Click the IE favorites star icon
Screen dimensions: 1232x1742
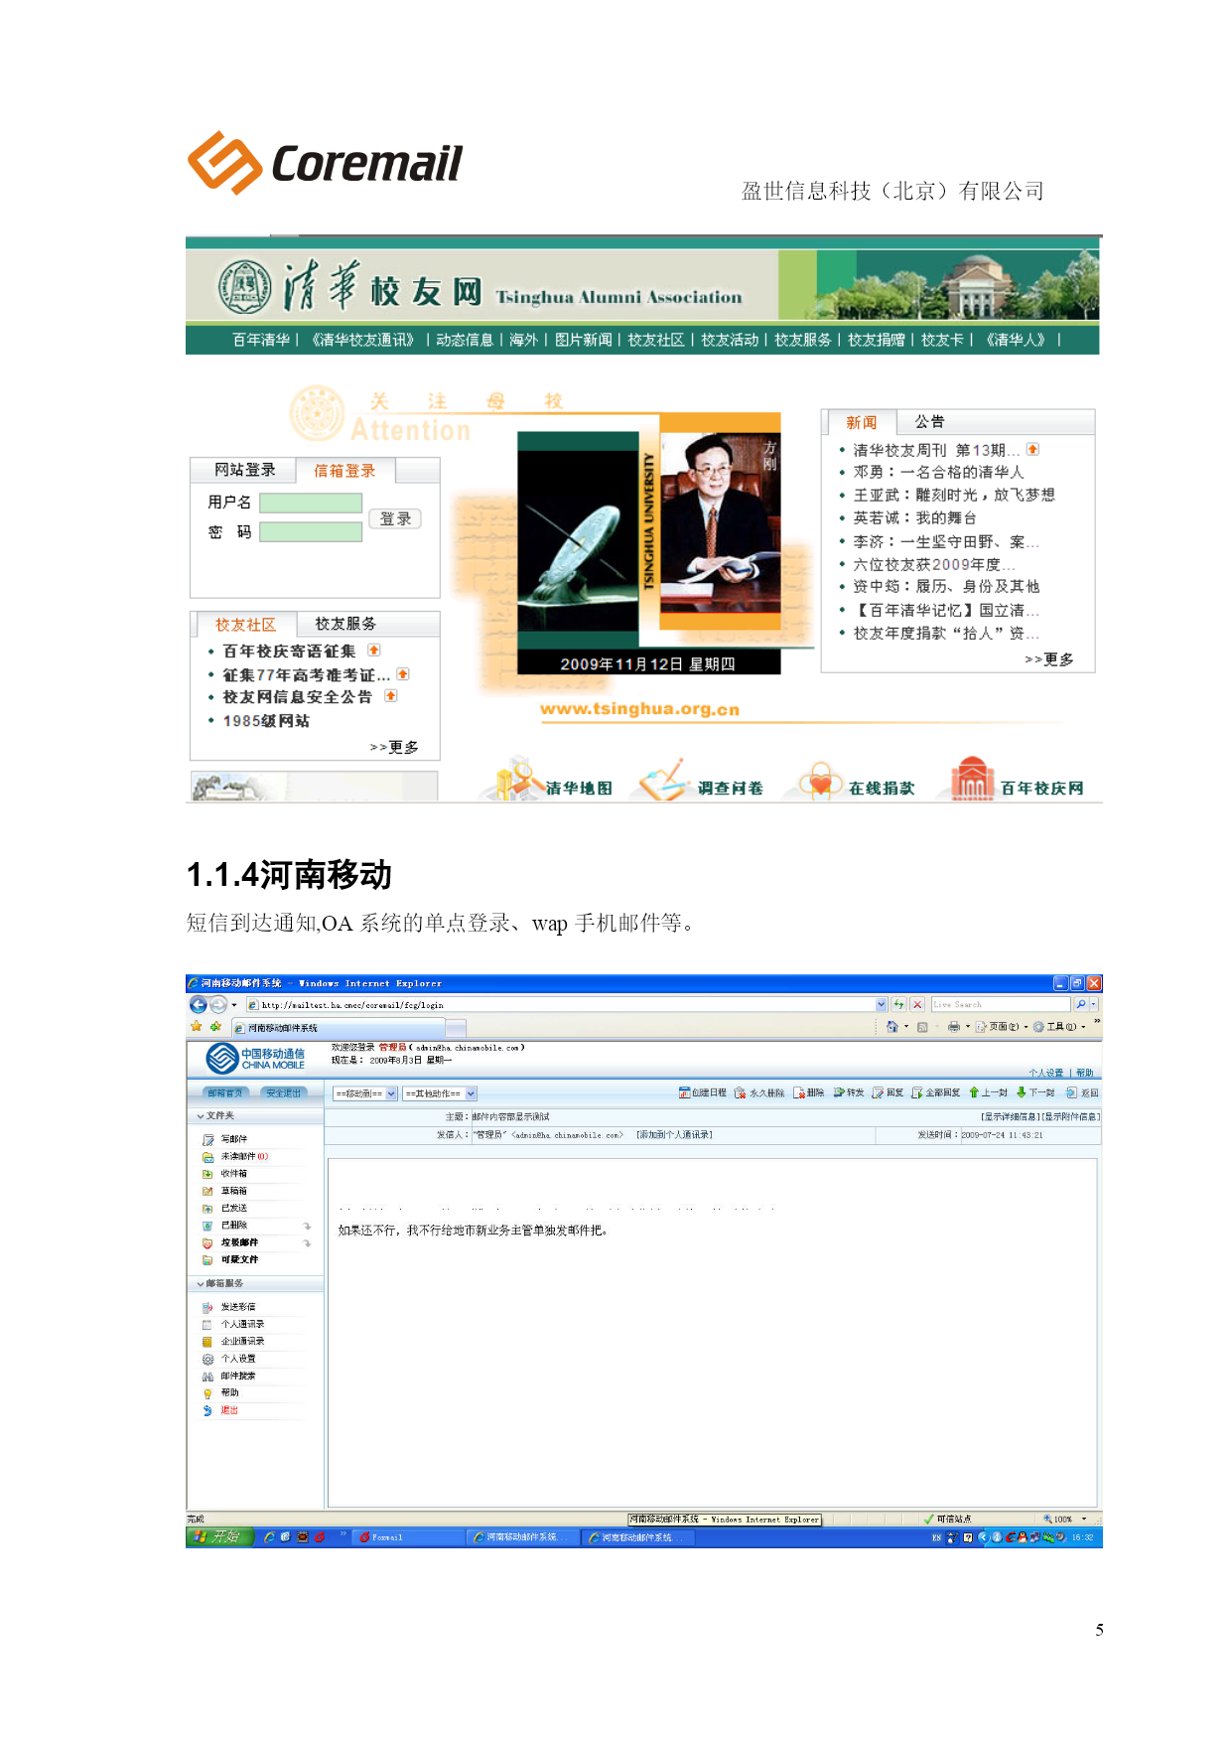coord(197,1027)
